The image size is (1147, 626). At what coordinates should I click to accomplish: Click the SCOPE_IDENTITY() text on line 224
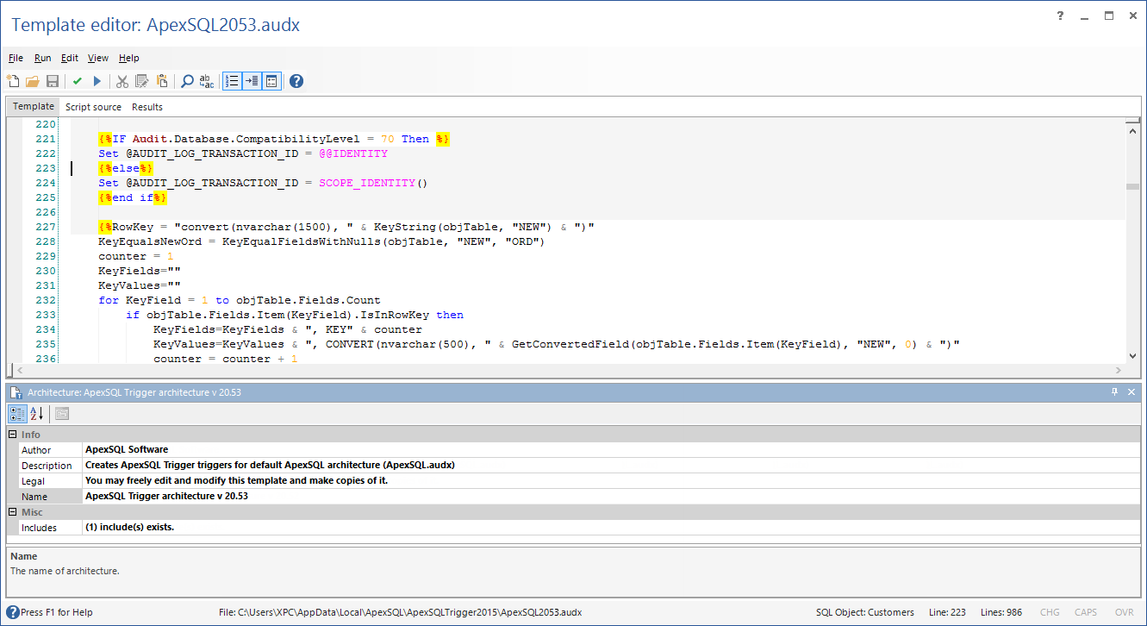point(373,183)
